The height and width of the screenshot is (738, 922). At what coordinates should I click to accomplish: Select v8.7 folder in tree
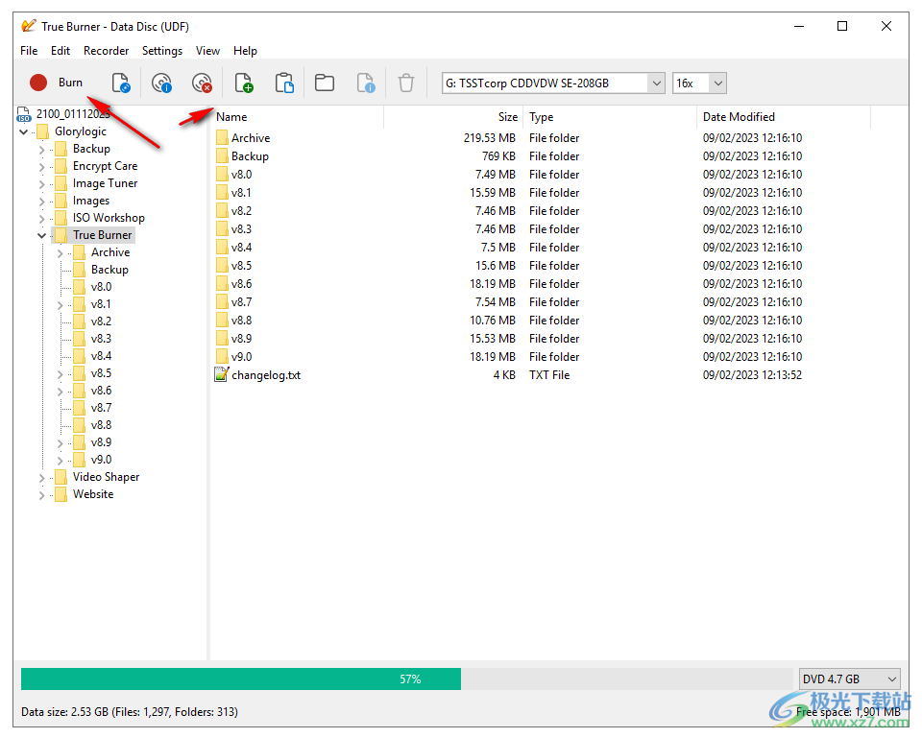pos(101,408)
